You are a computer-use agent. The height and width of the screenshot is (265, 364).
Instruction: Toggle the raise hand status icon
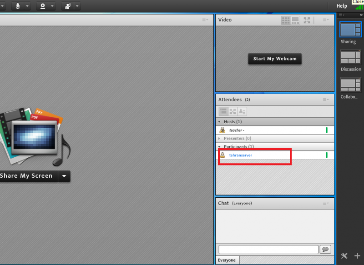click(x=68, y=6)
